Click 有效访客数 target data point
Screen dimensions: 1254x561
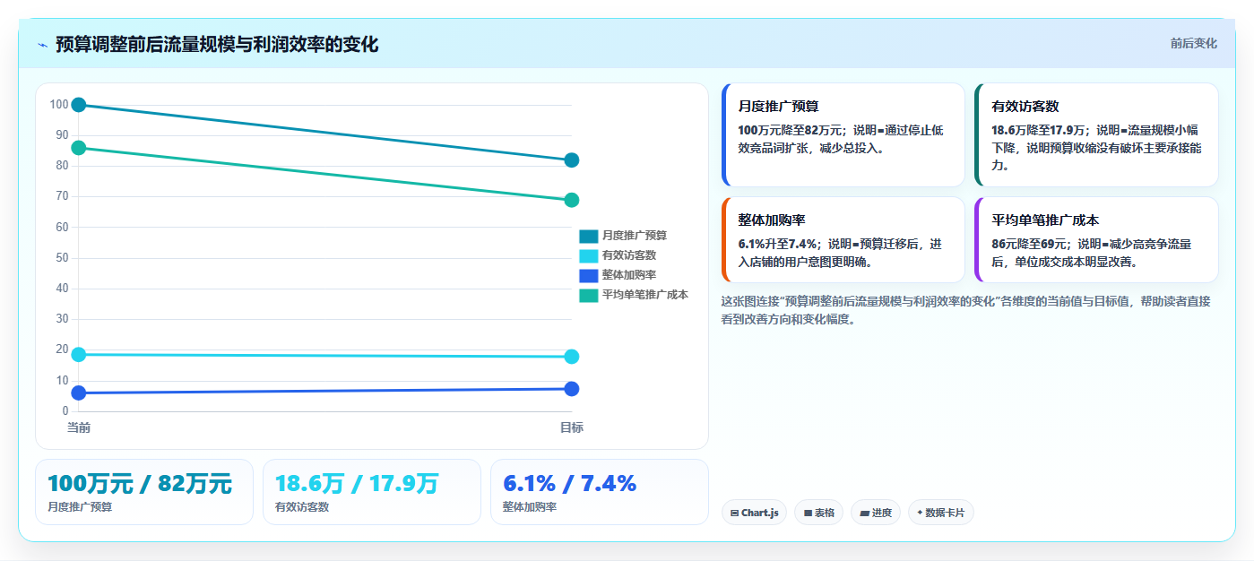pos(572,357)
